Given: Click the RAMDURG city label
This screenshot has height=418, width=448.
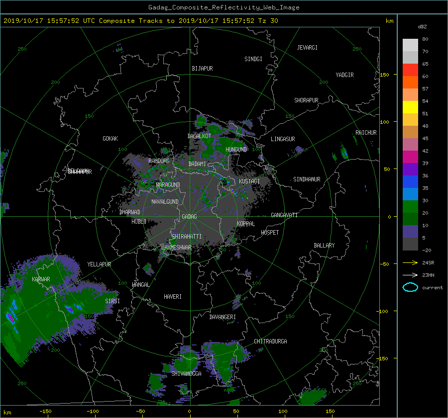Looking at the screenshot, I should [x=159, y=161].
